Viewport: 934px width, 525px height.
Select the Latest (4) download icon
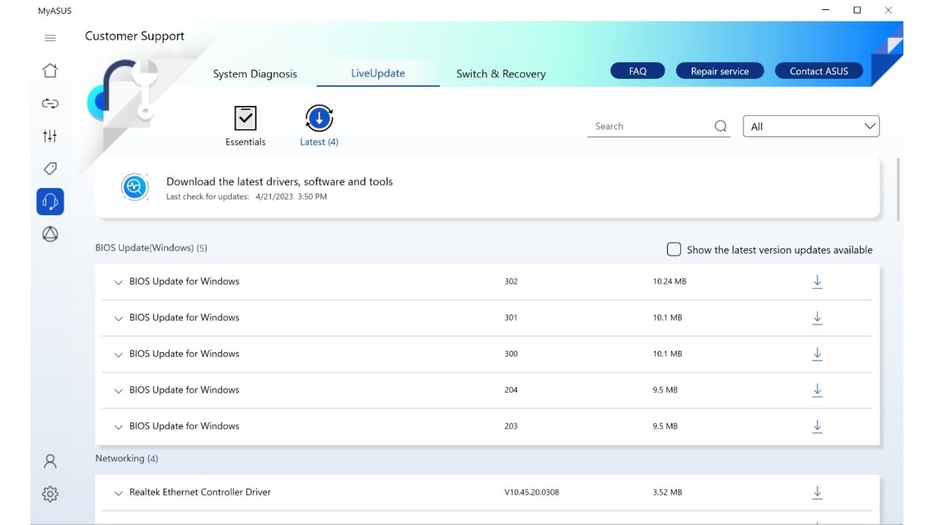(319, 118)
